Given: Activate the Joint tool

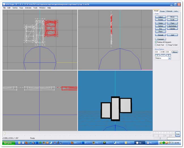Looking at the screenshot, I should (x=172, y=35).
